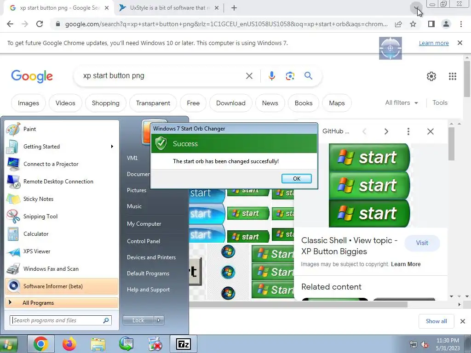Click the Chrome taskbar icon

pos(41,344)
